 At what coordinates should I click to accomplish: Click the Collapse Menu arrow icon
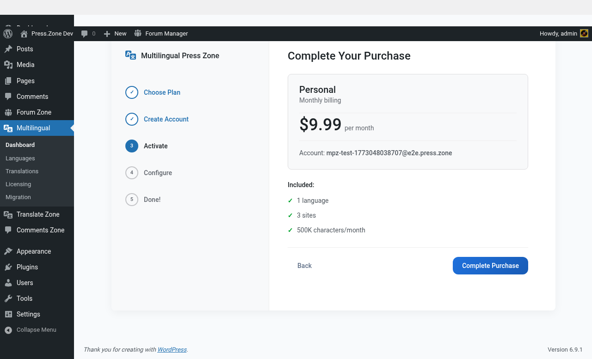tap(8, 330)
